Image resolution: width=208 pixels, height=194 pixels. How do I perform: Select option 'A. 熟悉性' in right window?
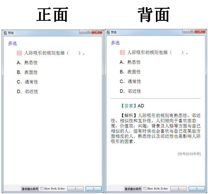(x=130, y=62)
